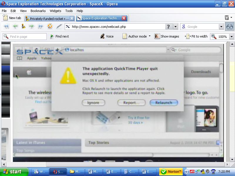235x176 pixels.
Task: Activate the Voice microphone button
Action: point(107,36)
